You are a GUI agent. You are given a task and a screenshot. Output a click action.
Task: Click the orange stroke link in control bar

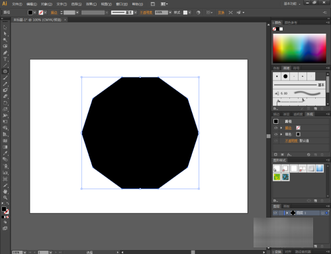click(54, 13)
